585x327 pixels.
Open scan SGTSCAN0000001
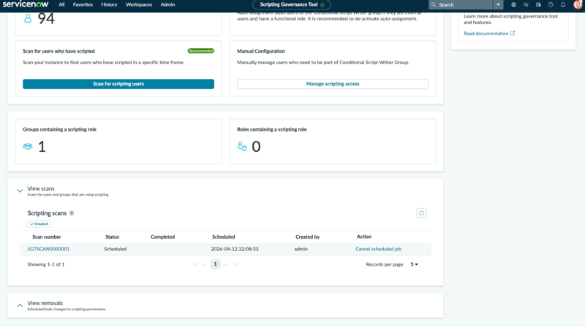coord(48,249)
